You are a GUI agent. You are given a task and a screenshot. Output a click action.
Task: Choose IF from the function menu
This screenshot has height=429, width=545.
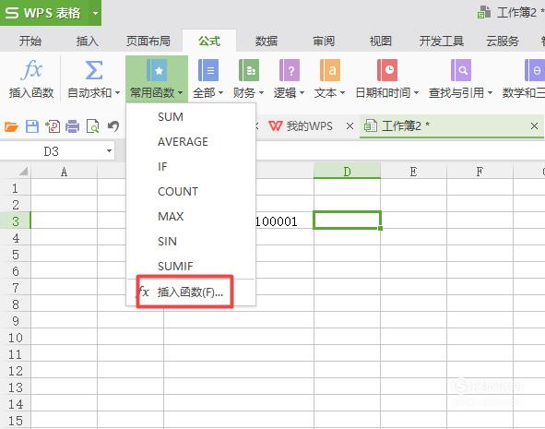[x=191, y=166]
